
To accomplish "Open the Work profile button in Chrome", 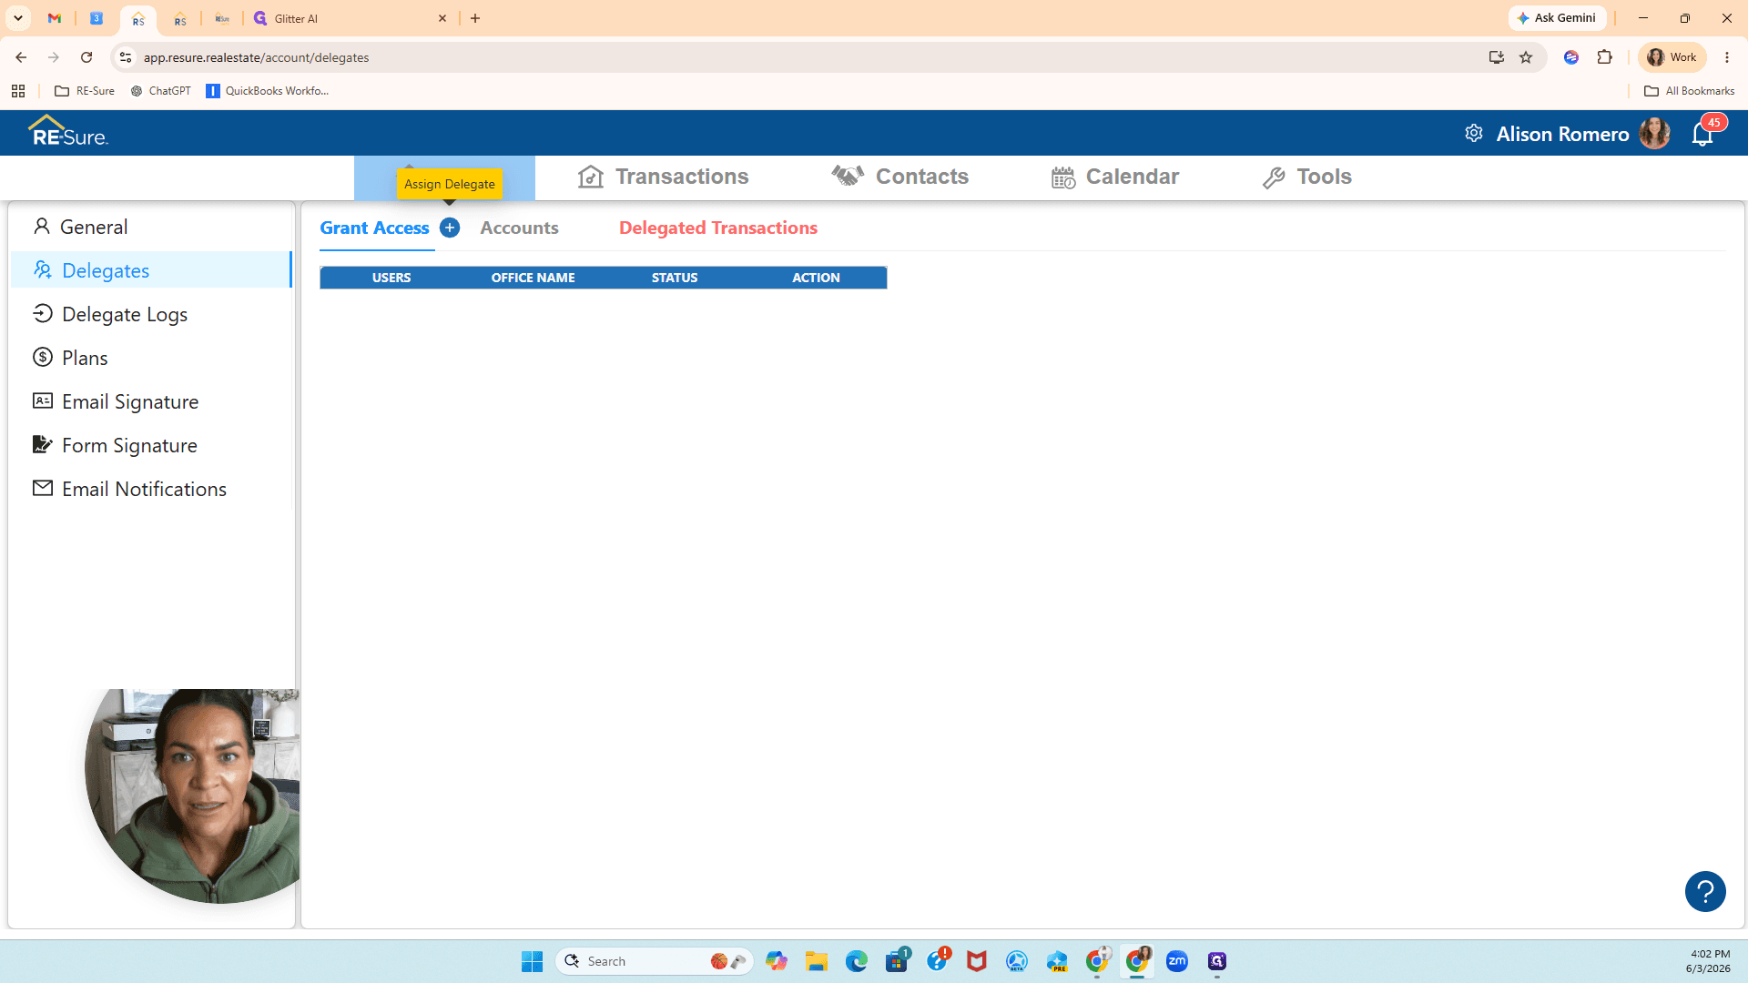I will coord(1672,57).
